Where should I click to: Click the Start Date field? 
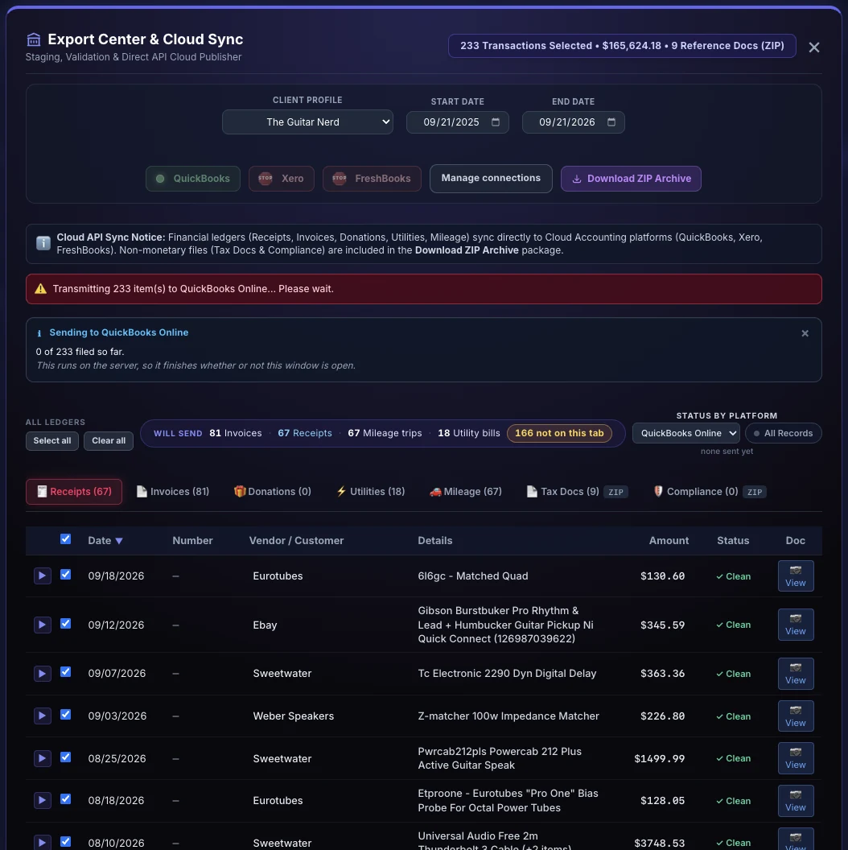[457, 122]
